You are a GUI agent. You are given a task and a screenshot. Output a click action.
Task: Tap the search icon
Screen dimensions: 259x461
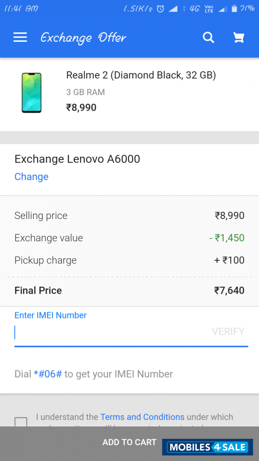(x=209, y=38)
